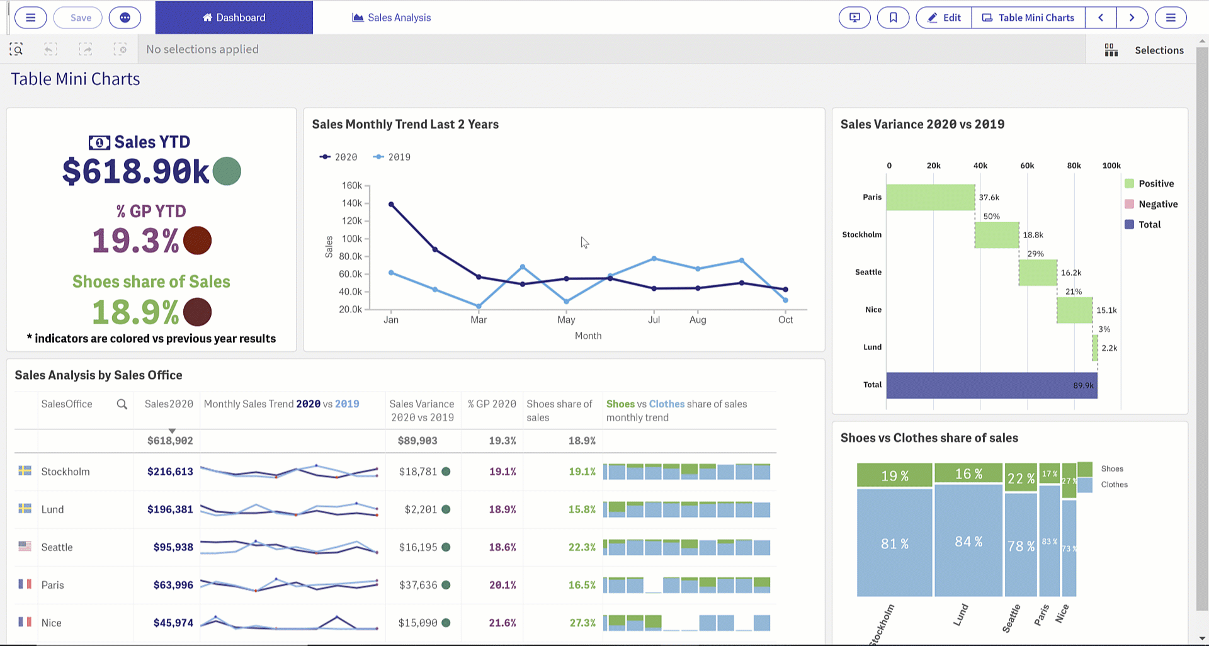Image resolution: width=1209 pixels, height=646 pixels.
Task: Click the Seattle US flag icon
Action: (x=25, y=546)
